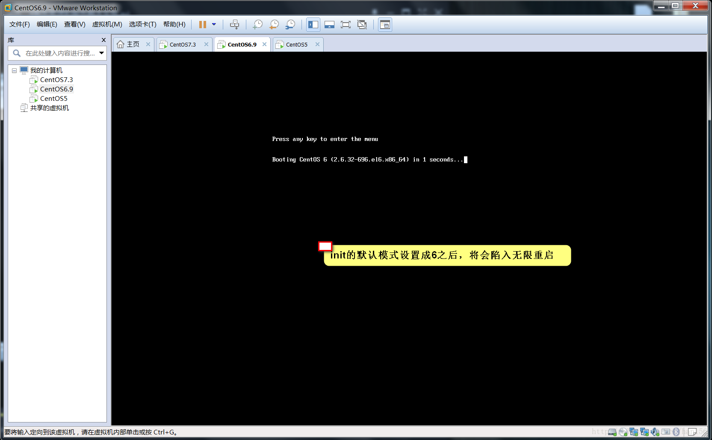Select CentOS5 in the library tree
Image resolution: width=712 pixels, height=440 pixels.
tap(53, 98)
